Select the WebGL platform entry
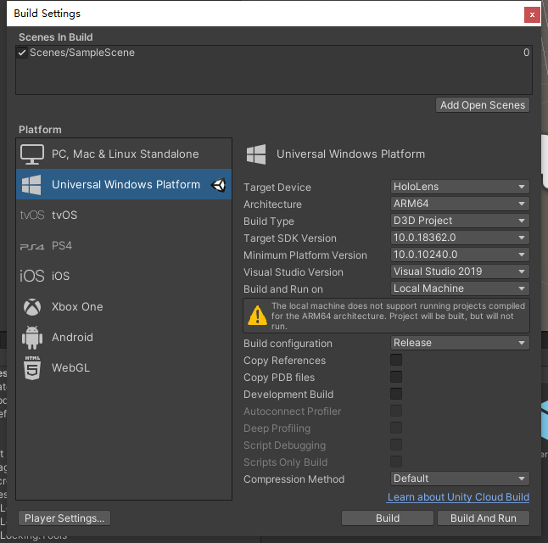This screenshot has height=543, width=548. [124, 368]
